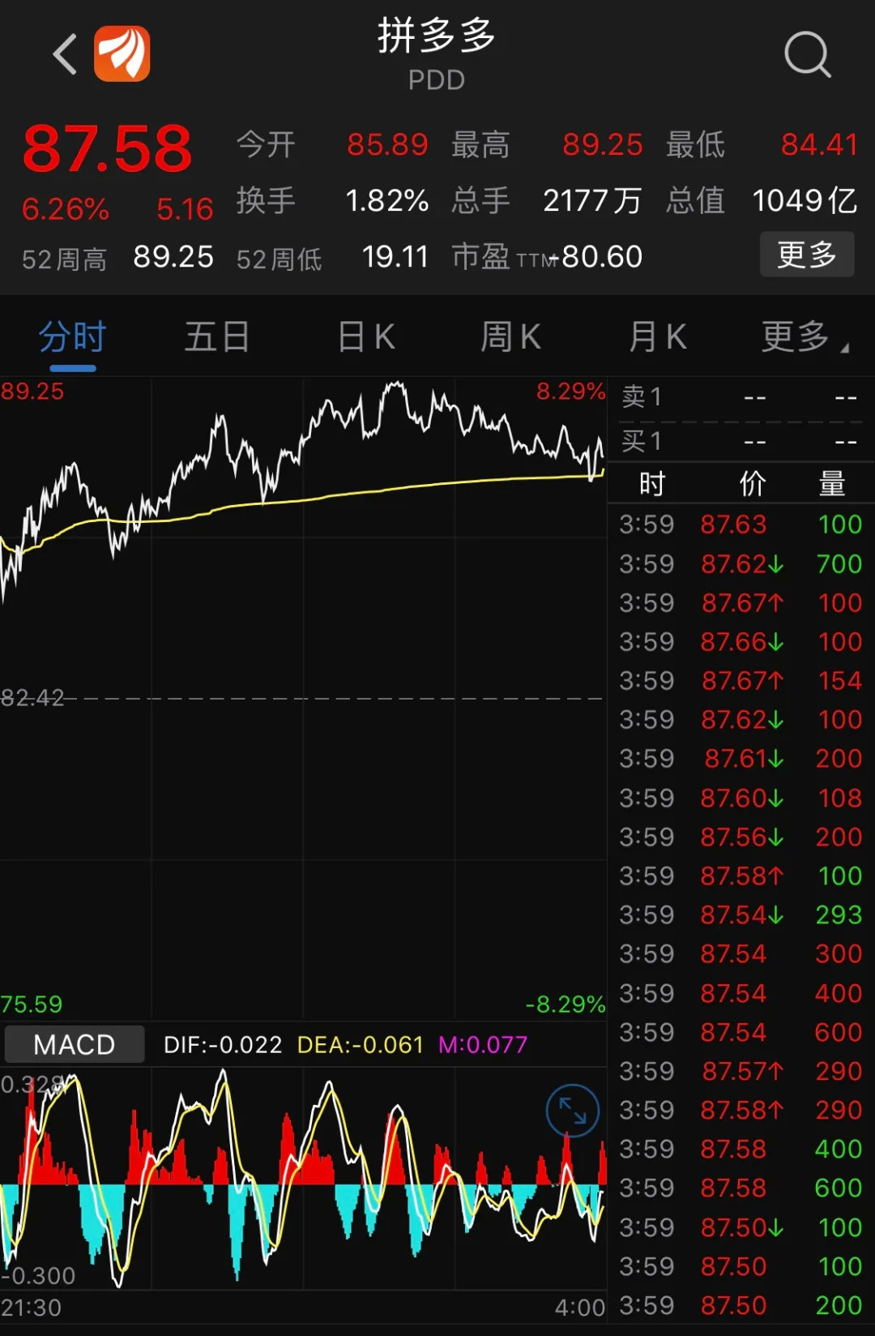Image resolution: width=875 pixels, height=1336 pixels.
Task: Click 总手 value 2177万
Action: 592,201
